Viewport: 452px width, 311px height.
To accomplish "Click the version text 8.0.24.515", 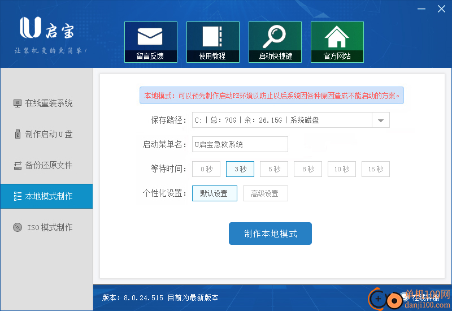I will (x=144, y=298).
